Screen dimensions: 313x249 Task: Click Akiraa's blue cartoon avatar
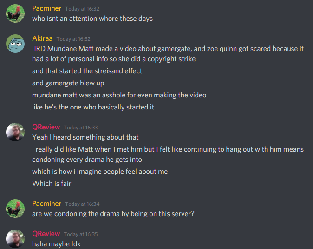[15, 44]
